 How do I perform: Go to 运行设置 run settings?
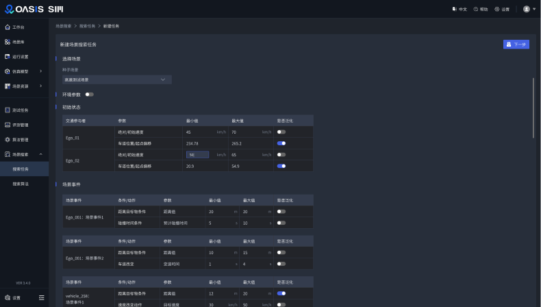tap(20, 56)
